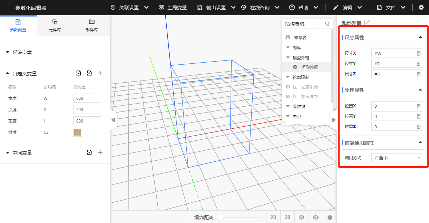Click the 高度 value field showing 800
The height and width of the screenshot is (223, 429).
(87, 121)
